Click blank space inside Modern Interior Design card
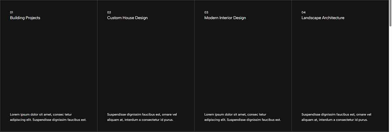Viewport: 392px width, 132px height. click(243, 65)
